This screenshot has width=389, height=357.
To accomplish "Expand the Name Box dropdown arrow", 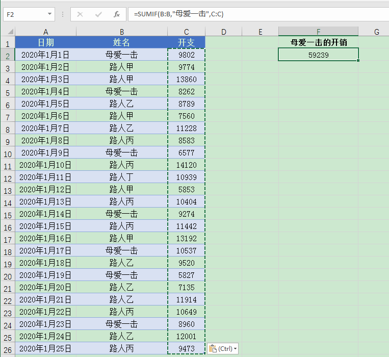I will pos(49,14).
